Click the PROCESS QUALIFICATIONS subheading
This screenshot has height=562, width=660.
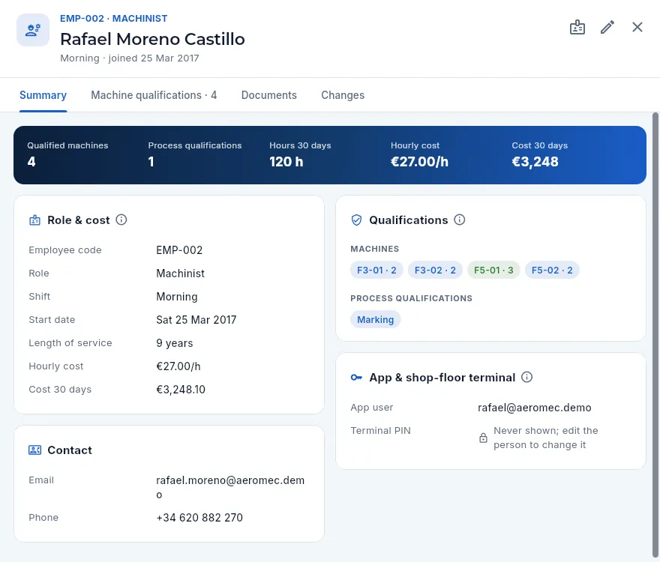point(411,298)
